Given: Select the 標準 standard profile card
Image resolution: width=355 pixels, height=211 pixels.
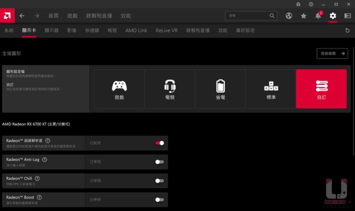Looking at the screenshot, I should (x=271, y=89).
